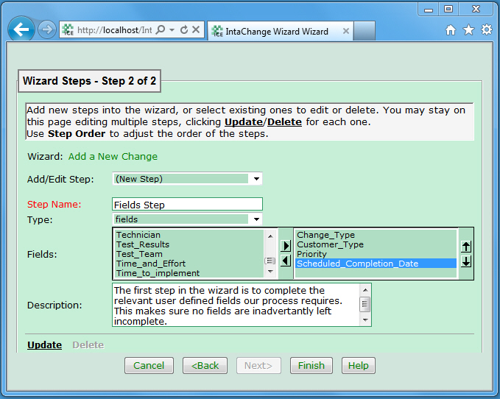The image size is (500, 399).
Task: Click the Description scrollbar thumb
Action: pyautogui.click(x=365, y=304)
